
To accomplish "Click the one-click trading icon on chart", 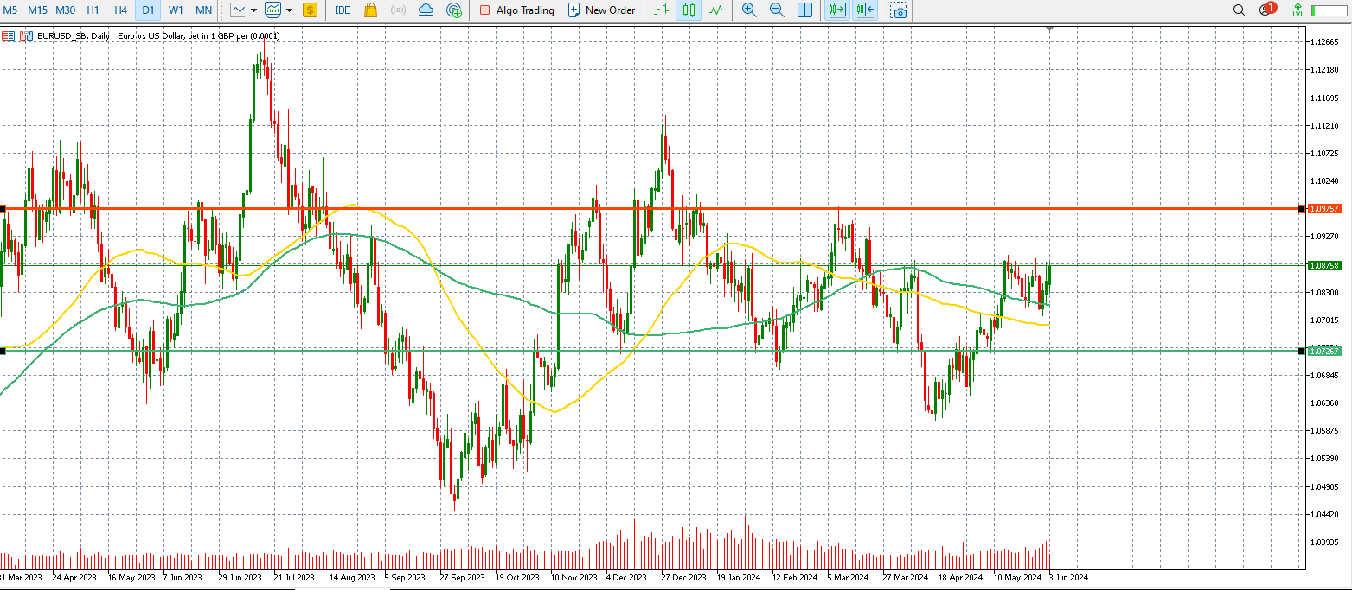I will click(26, 36).
